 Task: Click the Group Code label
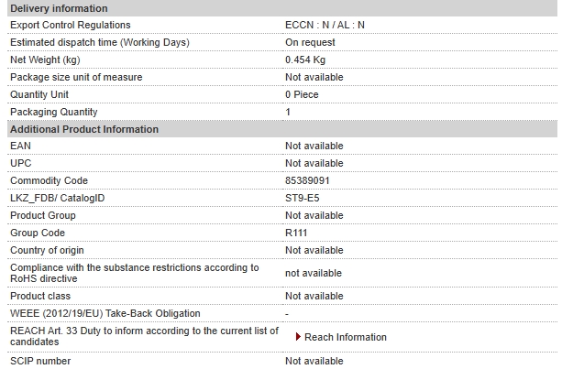[x=38, y=233]
